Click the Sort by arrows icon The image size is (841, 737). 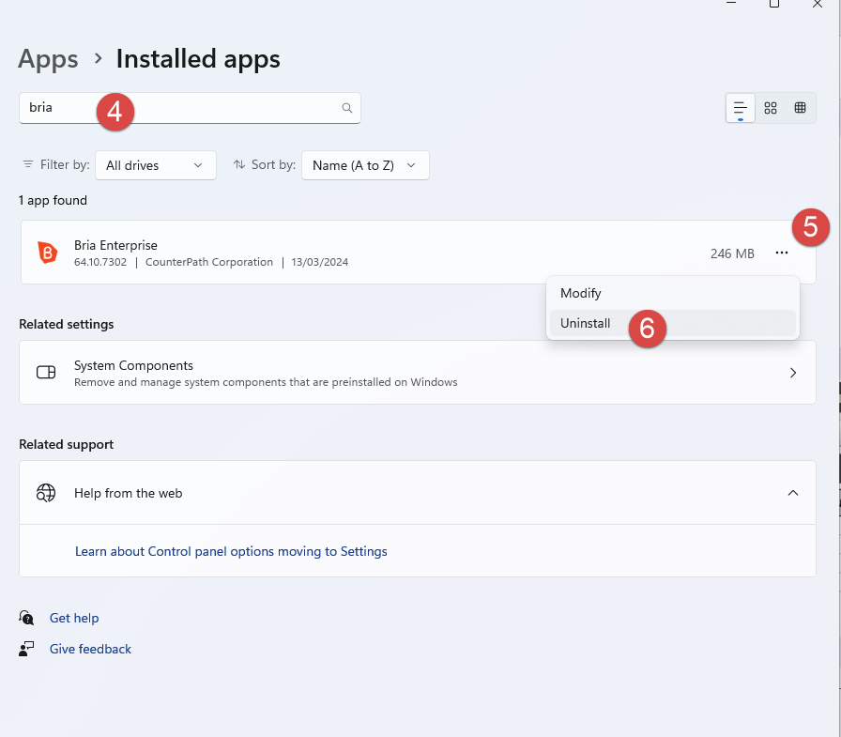click(239, 164)
